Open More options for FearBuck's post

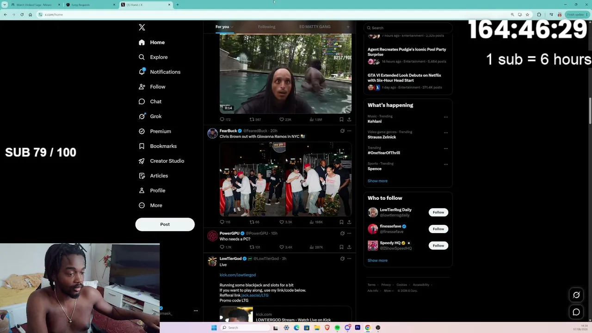click(x=349, y=131)
